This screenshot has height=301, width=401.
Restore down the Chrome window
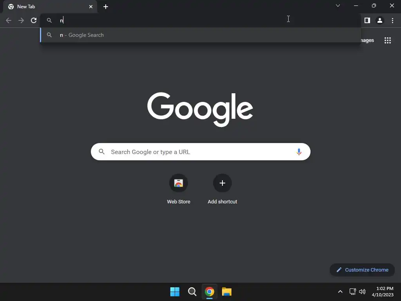coord(374,5)
